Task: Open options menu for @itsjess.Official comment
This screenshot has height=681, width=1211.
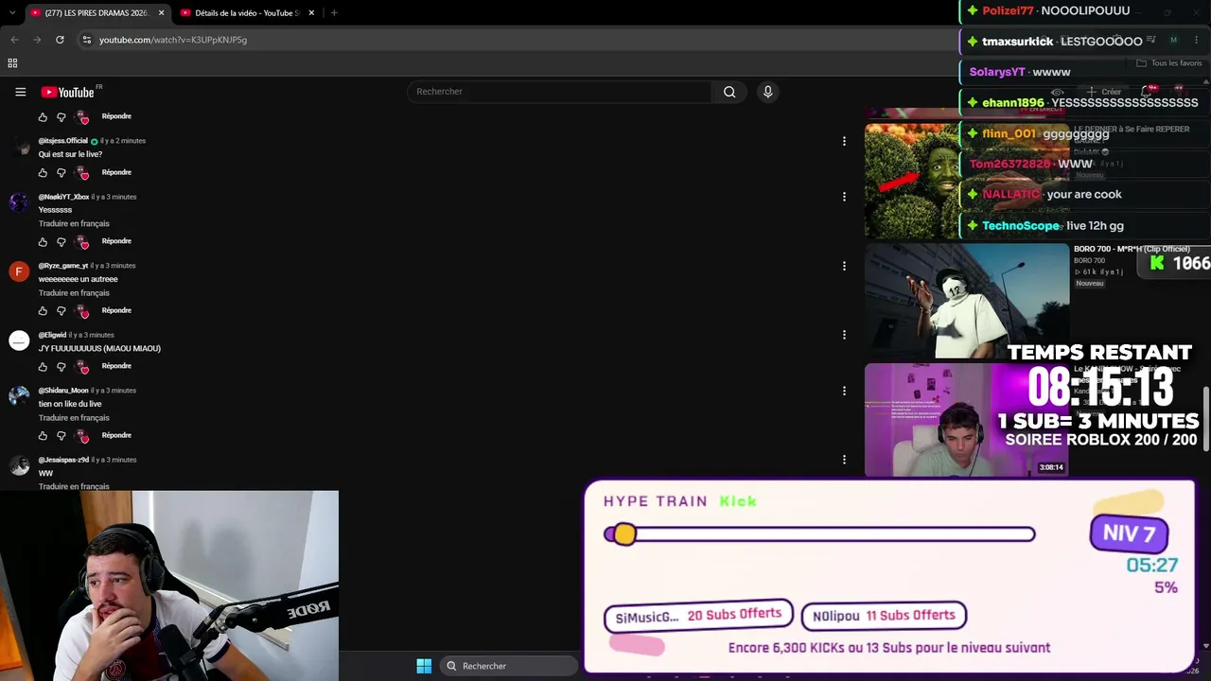Action: pyautogui.click(x=844, y=141)
